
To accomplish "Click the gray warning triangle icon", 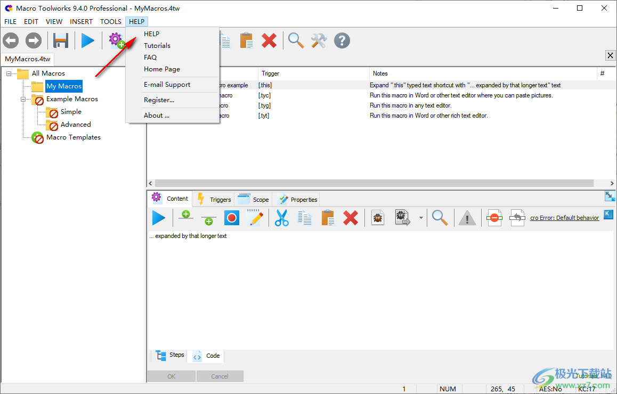I will 467,218.
